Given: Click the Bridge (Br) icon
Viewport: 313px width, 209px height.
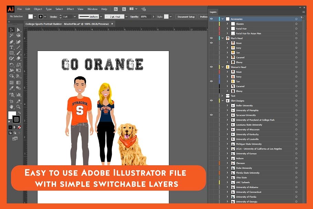Looking at the screenshot, I should coord(116,9).
